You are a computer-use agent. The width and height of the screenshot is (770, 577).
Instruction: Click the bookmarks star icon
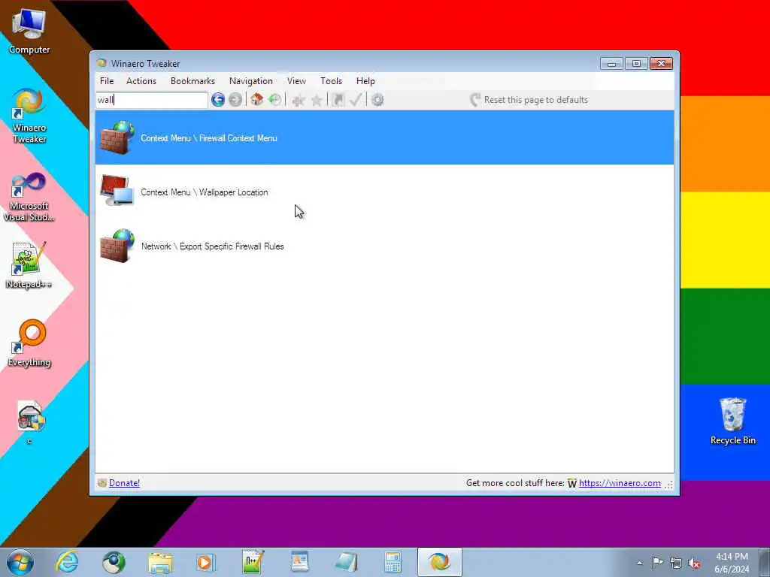click(317, 100)
